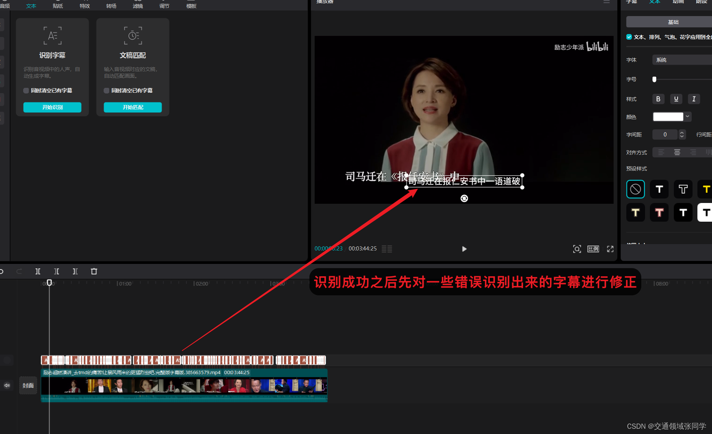Click the 文稿匹配 script match icon
Image resolution: width=712 pixels, height=434 pixels.
(x=133, y=36)
